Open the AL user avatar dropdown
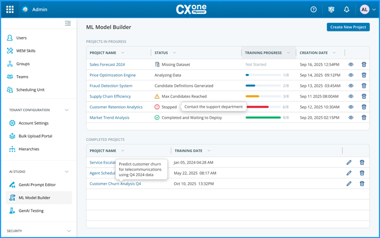This screenshot has height=238, width=380. click(x=368, y=9)
